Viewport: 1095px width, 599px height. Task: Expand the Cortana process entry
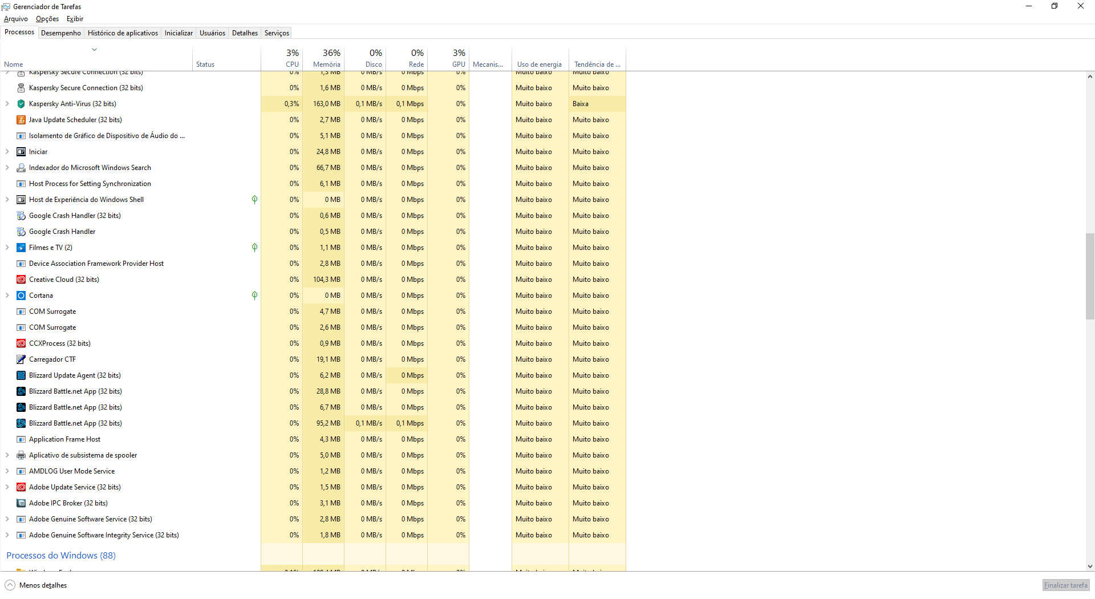click(x=7, y=296)
